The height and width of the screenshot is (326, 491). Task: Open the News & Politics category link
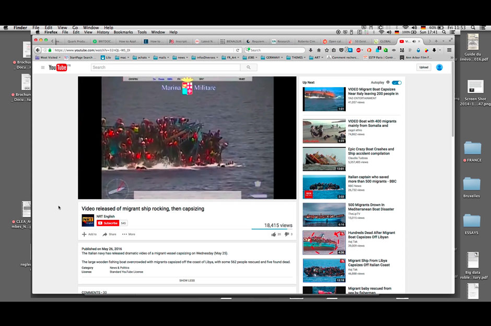(117, 268)
